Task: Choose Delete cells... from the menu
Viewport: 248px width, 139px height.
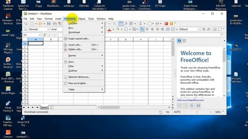Action: [84, 49]
